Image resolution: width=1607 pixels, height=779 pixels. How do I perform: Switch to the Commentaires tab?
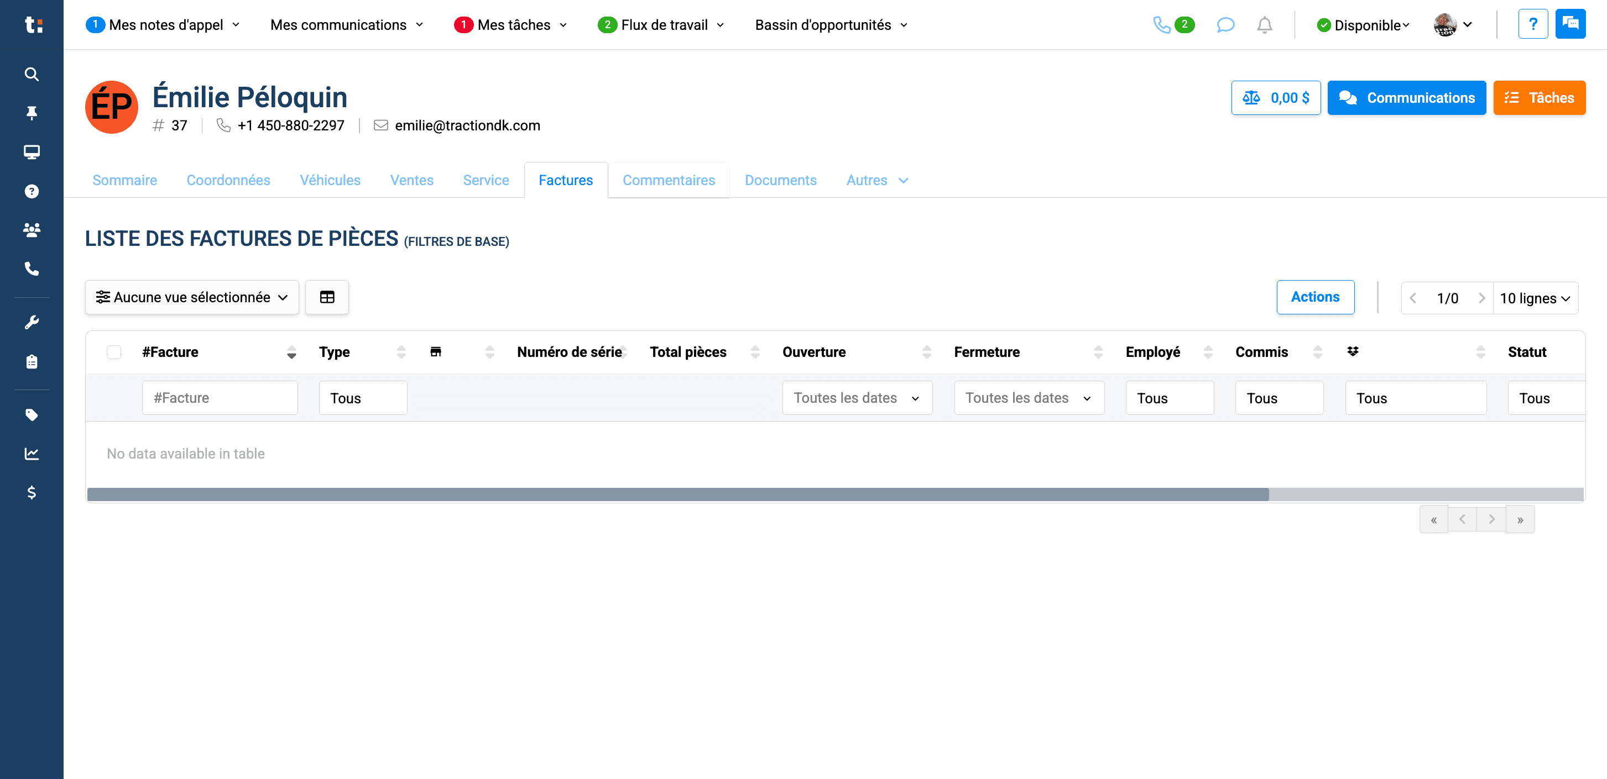point(669,180)
